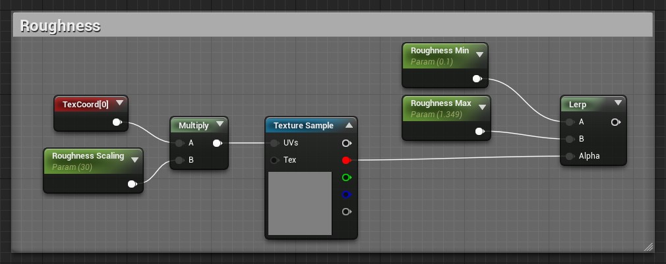
Task: Toggle the Lerp node collapse arrow
Action: (618, 103)
